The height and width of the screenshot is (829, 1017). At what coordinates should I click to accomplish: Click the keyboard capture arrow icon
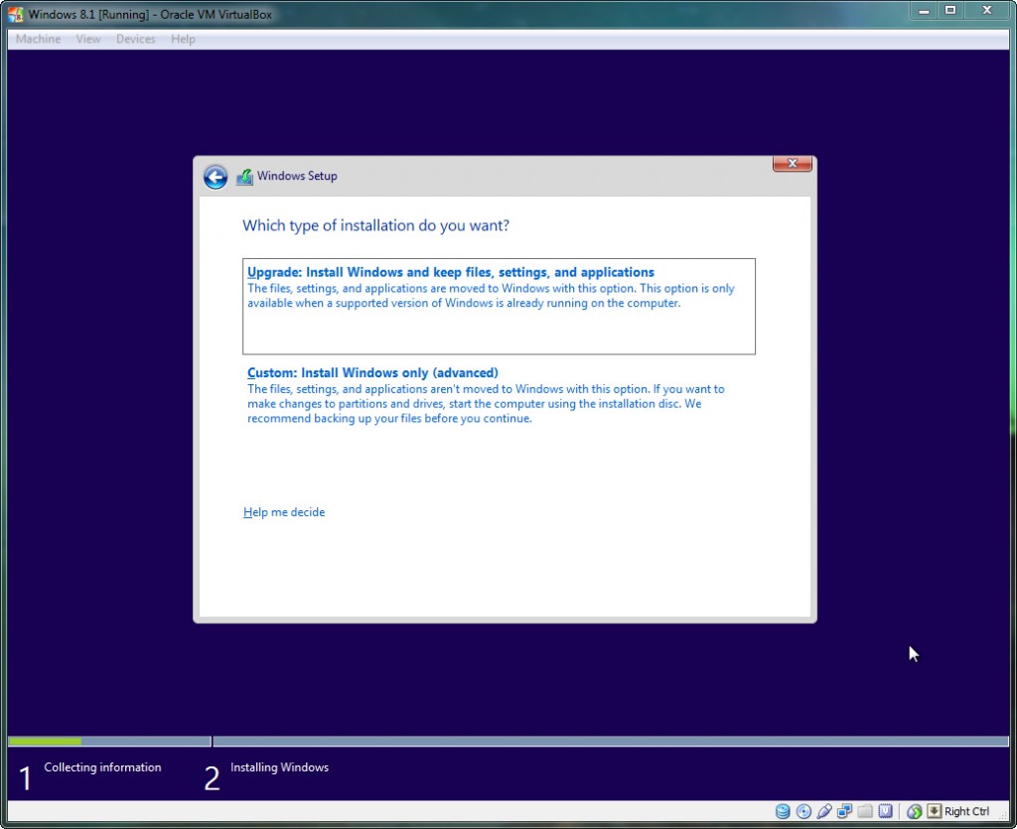pyautogui.click(x=934, y=811)
